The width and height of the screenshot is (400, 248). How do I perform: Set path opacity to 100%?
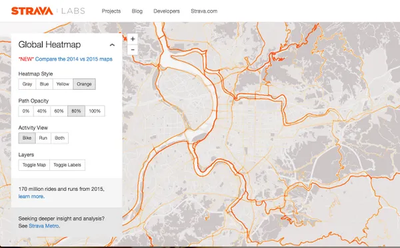(95, 111)
